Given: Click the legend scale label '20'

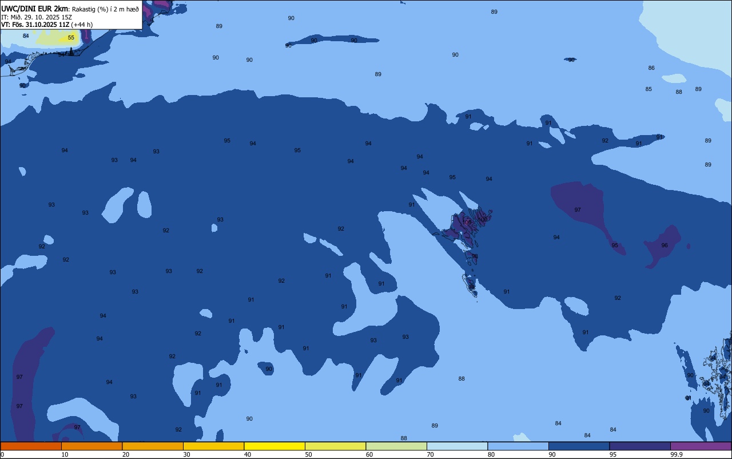Looking at the screenshot, I should (126, 454).
